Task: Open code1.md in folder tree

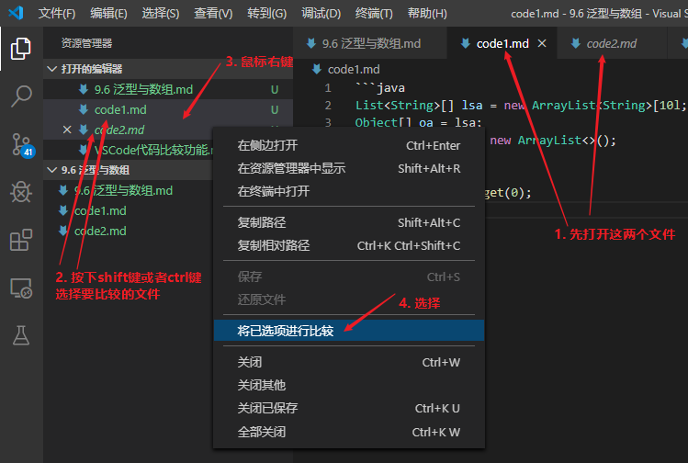Action: (x=128, y=210)
